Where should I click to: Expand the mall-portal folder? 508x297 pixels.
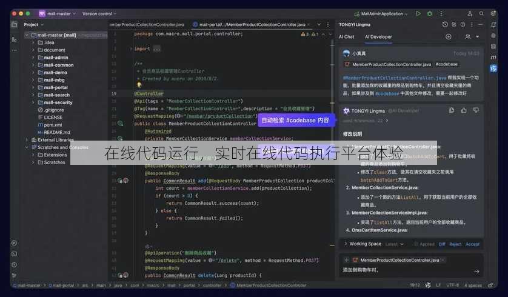pos(33,87)
